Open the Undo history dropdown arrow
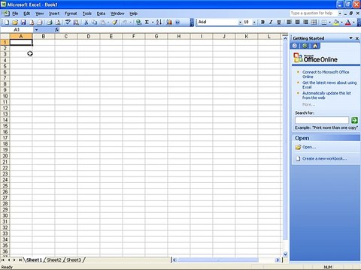The image size is (361, 270). [x=130, y=22]
